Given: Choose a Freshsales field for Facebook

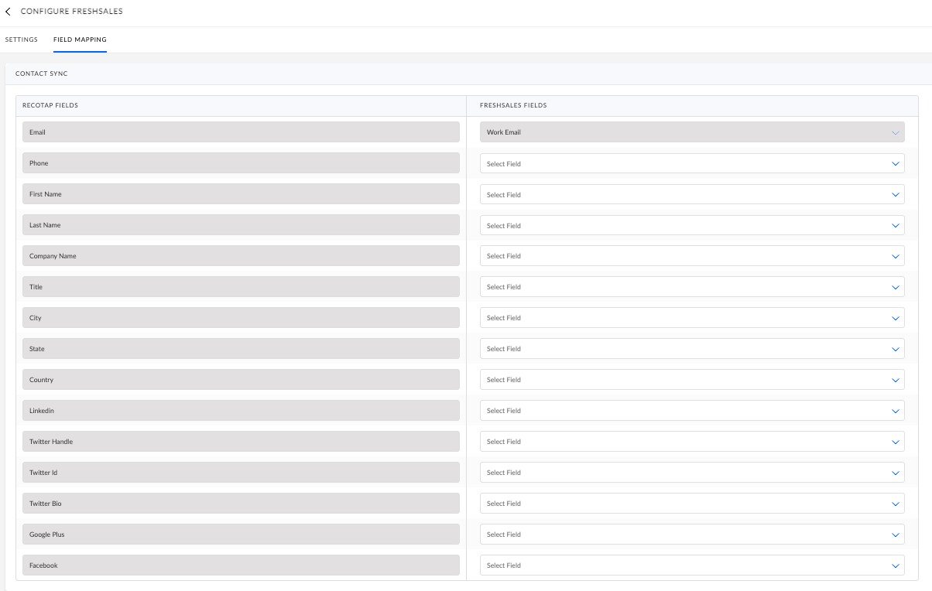Looking at the screenshot, I should pyautogui.click(x=692, y=565).
